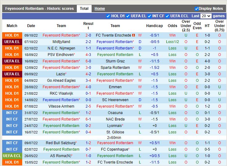
Task: Toggle the Display Notes checkbox
Action: pos(196,9)
